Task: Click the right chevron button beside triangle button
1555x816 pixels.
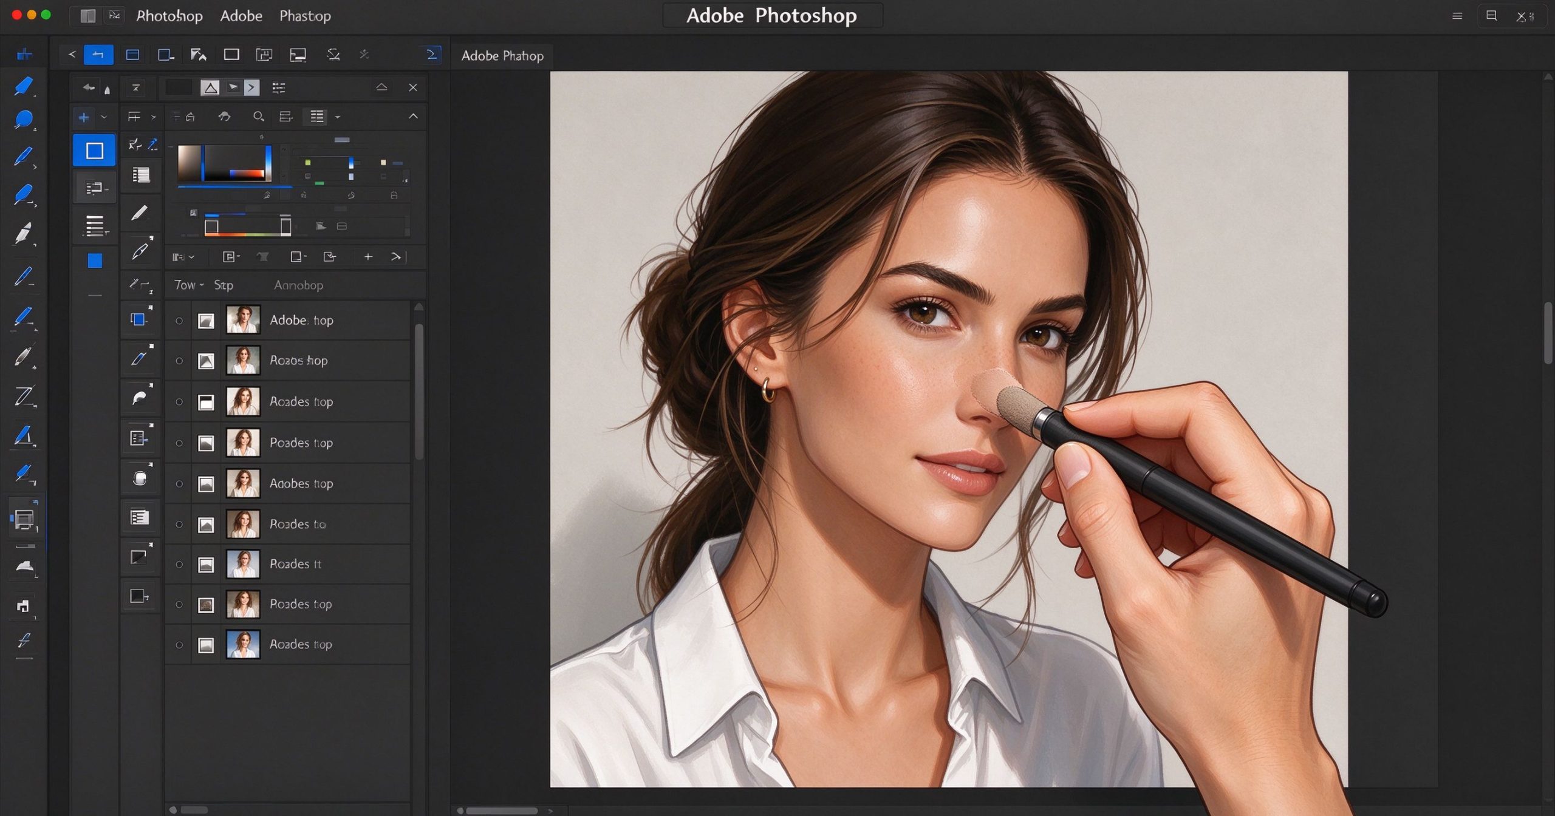Action: click(251, 88)
